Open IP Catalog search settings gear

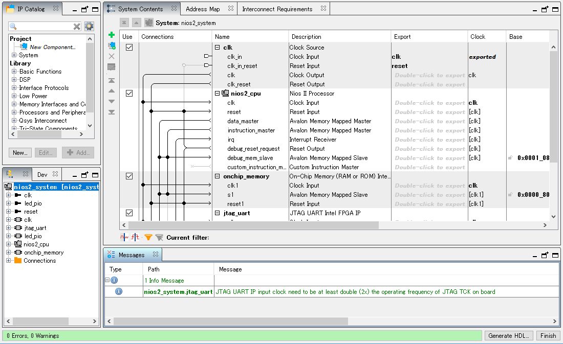pos(89,26)
